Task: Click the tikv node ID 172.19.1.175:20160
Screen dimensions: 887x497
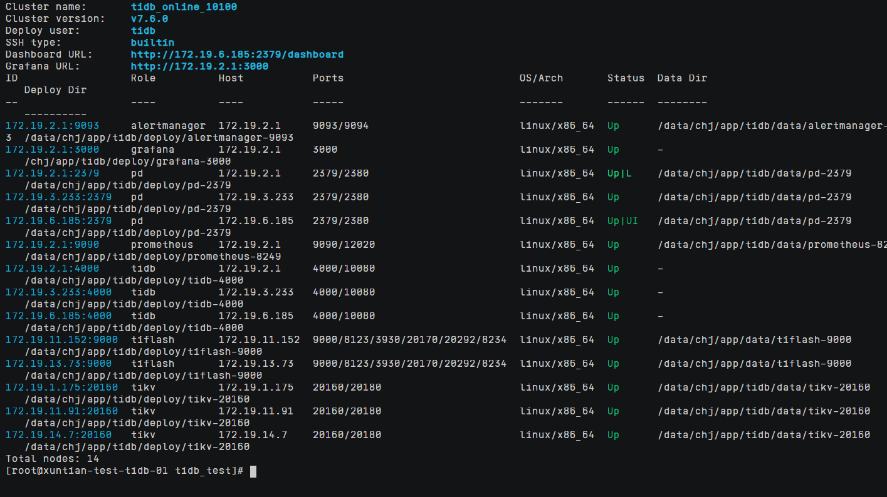Action: point(61,387)
